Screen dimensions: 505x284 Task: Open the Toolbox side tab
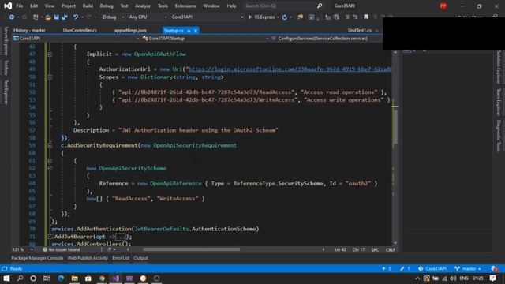click(x=6, y=67)
